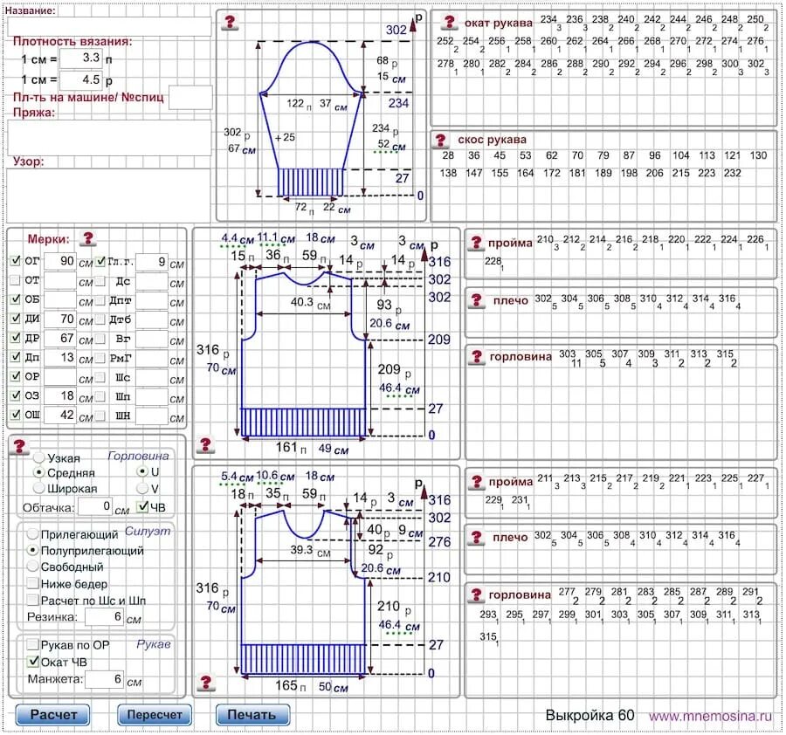
Task: Edit the Обтачка value field
Action: pyautogui.click(x=95, y=506)
